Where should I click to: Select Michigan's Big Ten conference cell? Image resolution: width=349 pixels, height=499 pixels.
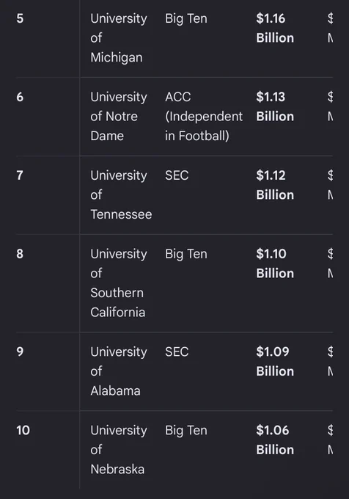pyautogui.click(x=186, y=18)
